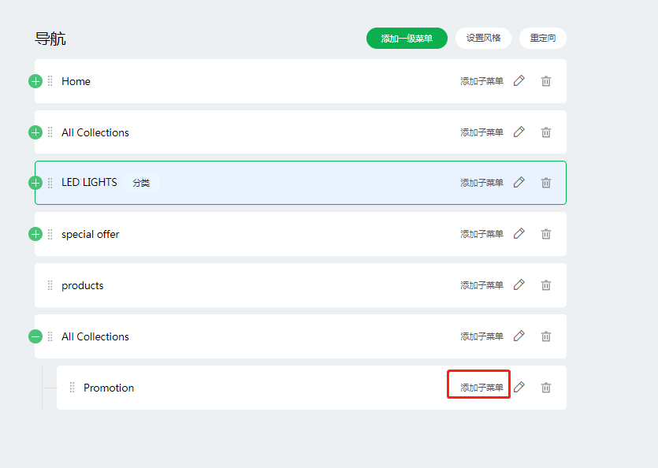Delete the Promotion submenu item
The height and width of the screenshot is (468, 658).
(x=546, y=388)
